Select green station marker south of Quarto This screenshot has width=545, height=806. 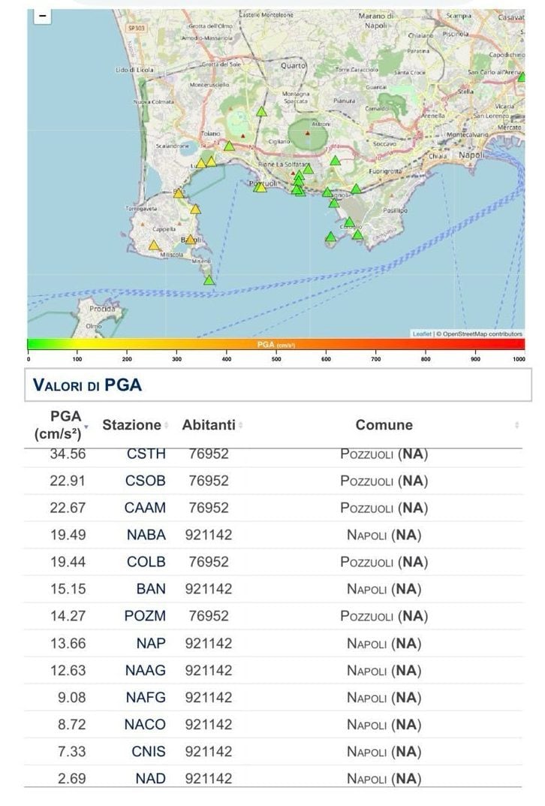[x=261, y=111]
